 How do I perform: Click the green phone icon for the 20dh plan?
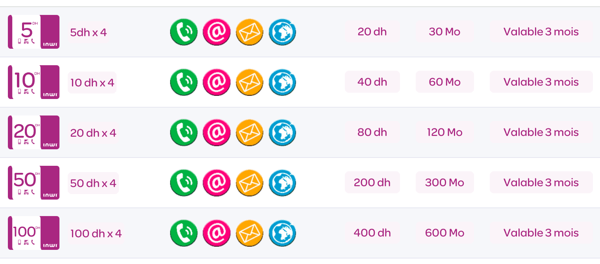184,132
